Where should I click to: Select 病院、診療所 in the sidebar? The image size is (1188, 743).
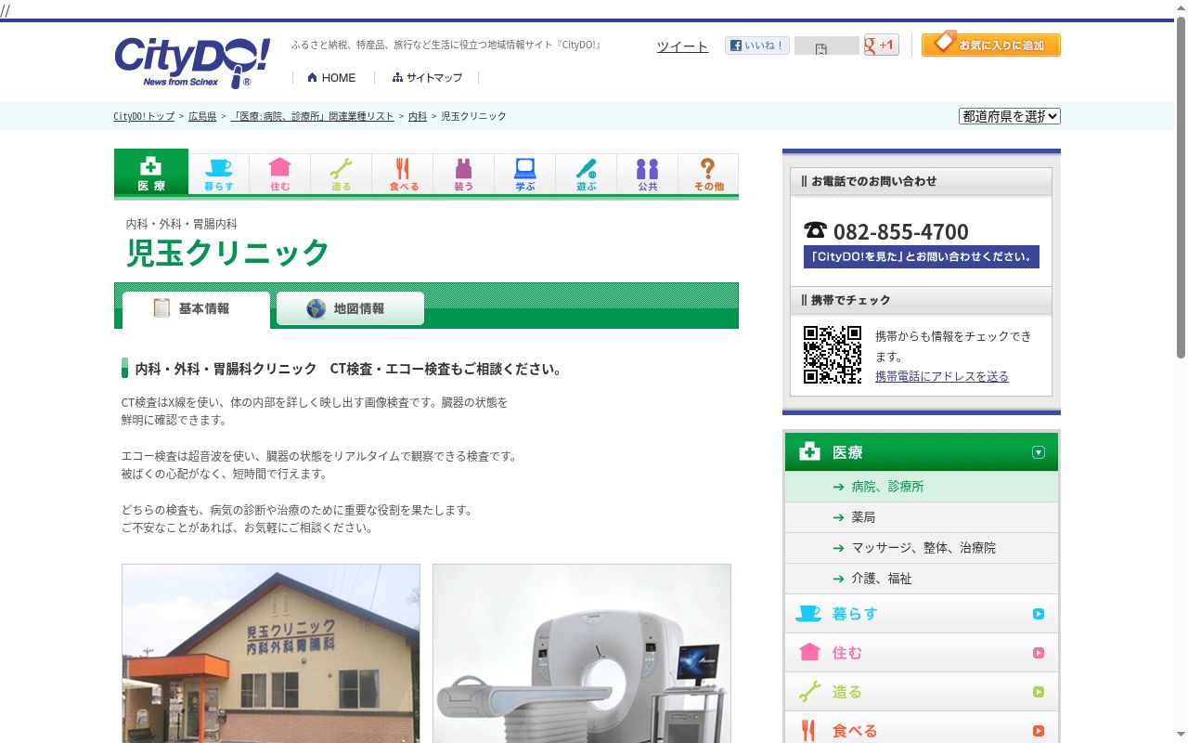(x=887, y=487)
